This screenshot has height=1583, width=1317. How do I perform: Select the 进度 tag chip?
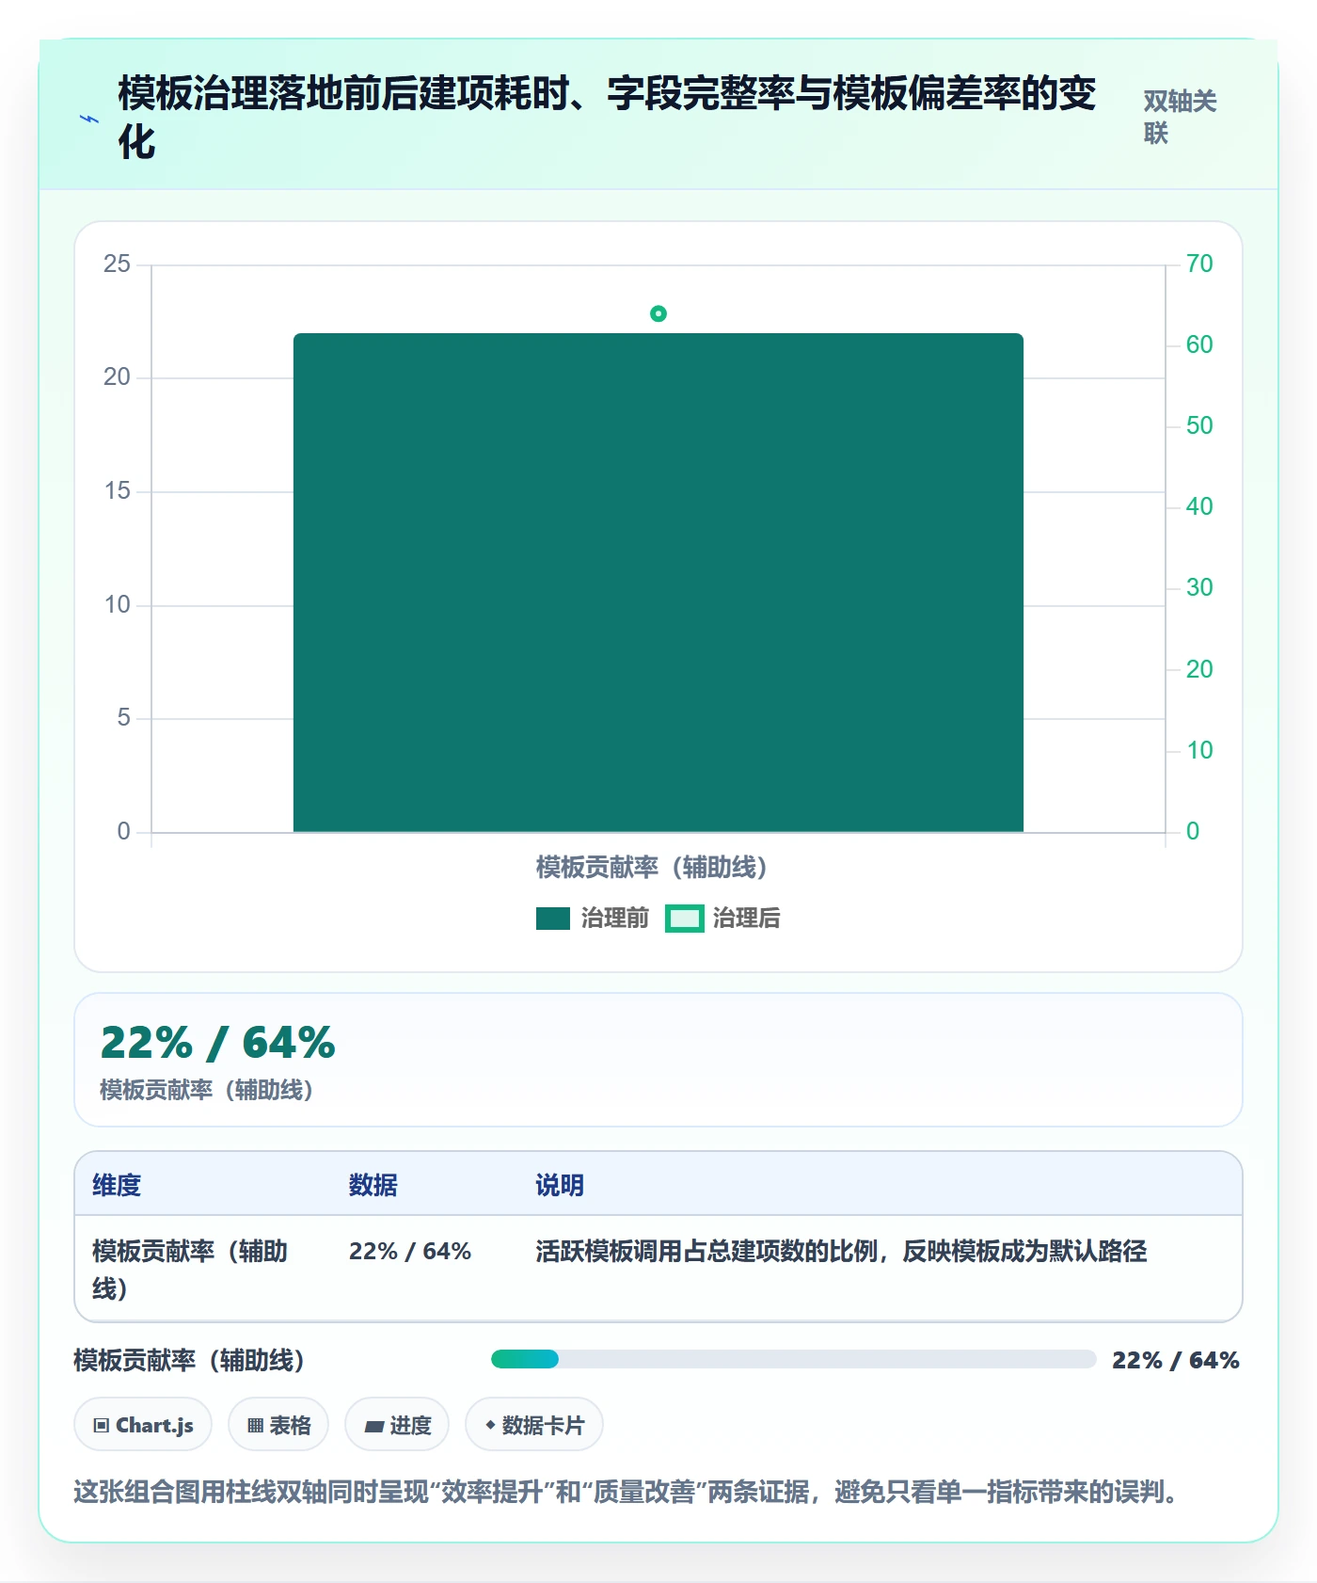pos(397,1425)
